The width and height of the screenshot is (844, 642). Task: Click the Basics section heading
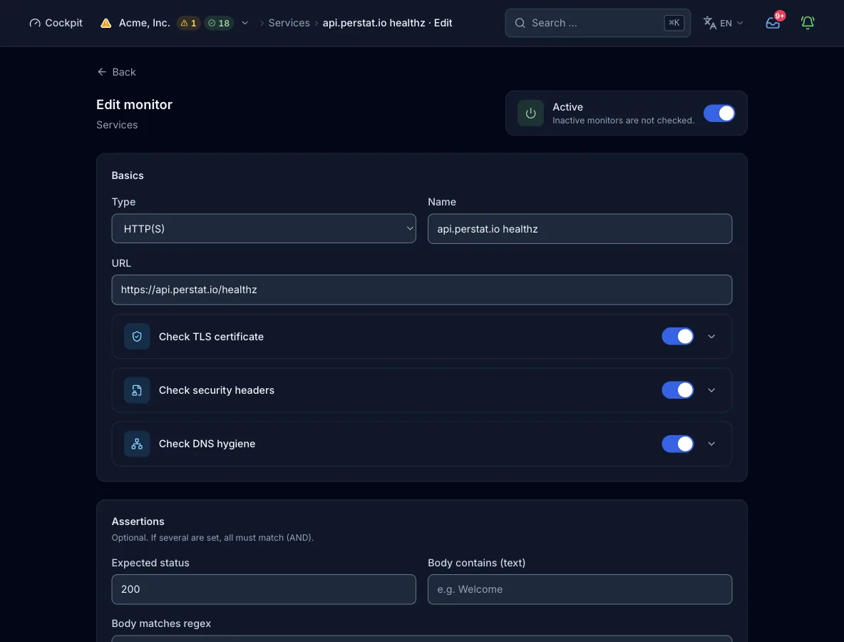tap(128, 175)
